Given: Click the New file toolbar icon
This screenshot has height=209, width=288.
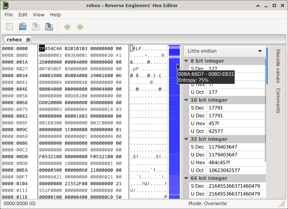Looking at the screenshot, I should click(10, 27).
